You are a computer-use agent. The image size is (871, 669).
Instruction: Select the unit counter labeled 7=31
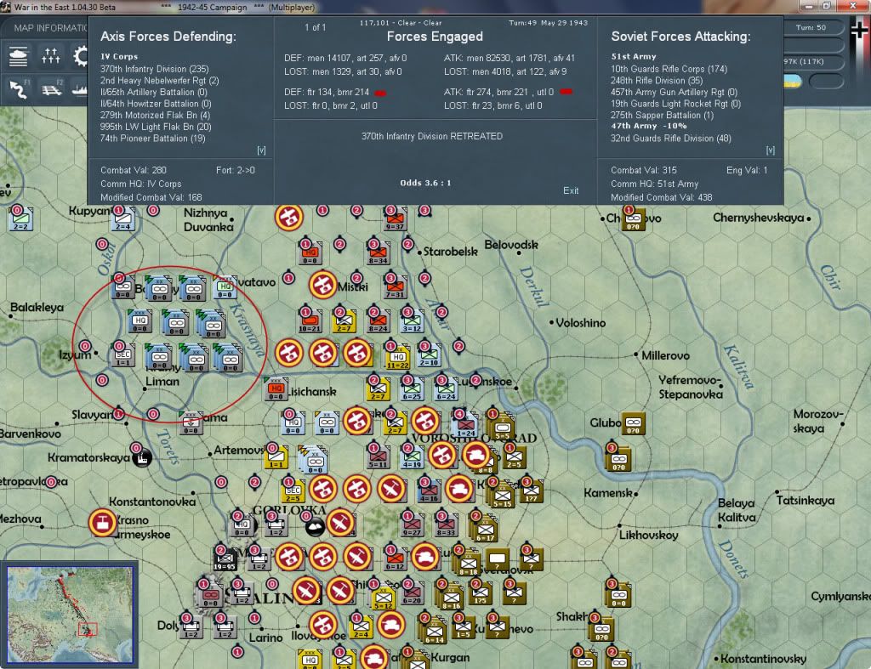(x=395, y=287)
